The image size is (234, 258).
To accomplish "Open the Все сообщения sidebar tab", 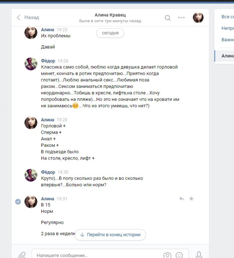I will pyautogui.click(x=228, y=17).
